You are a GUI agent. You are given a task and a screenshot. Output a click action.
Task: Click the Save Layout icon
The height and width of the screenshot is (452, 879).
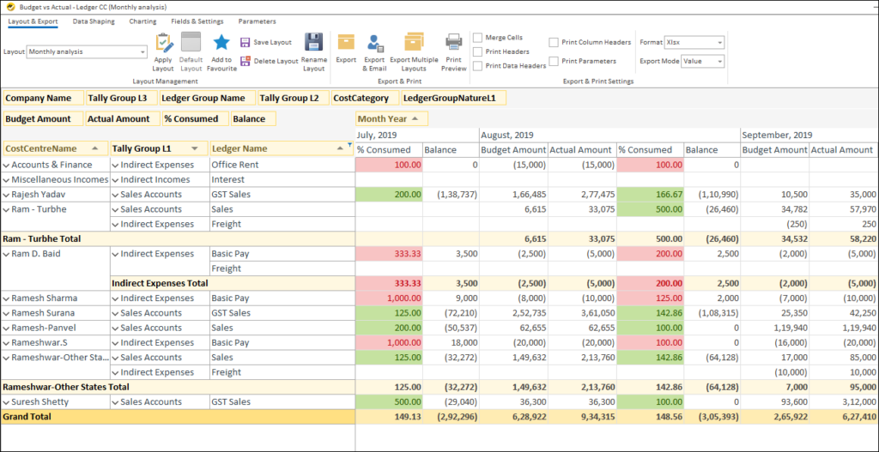click(x=246, y=42)
